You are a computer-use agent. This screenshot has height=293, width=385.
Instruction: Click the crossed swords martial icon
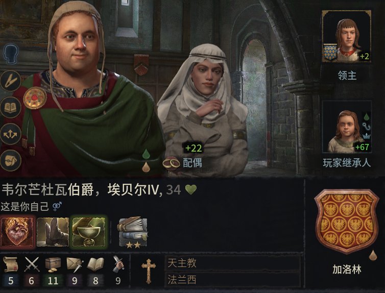[32, 264]
